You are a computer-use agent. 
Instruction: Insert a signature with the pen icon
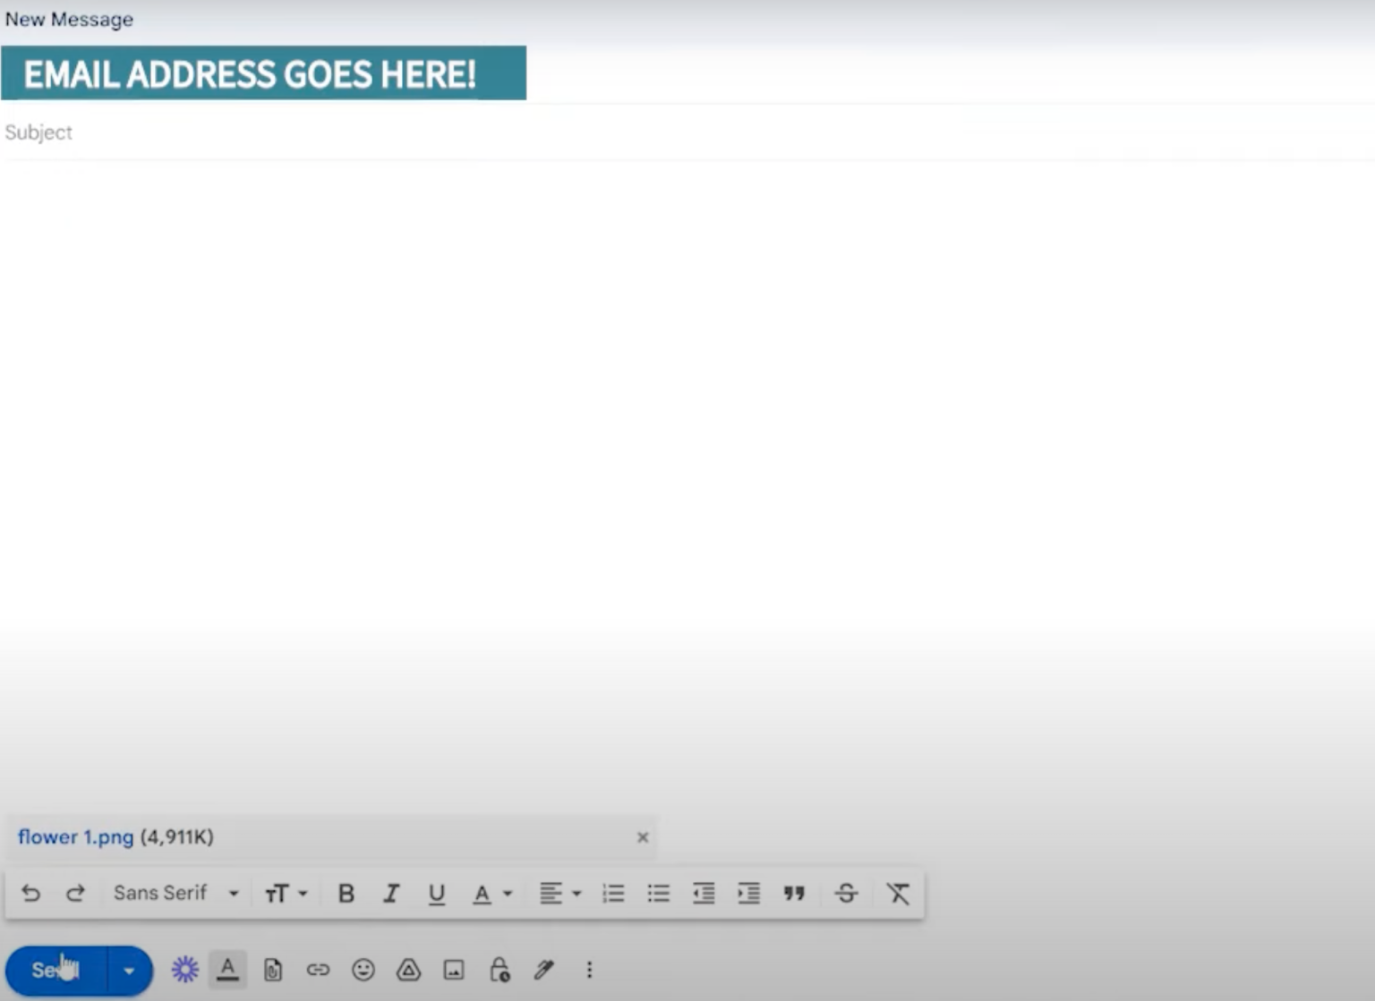pos(544,969)
